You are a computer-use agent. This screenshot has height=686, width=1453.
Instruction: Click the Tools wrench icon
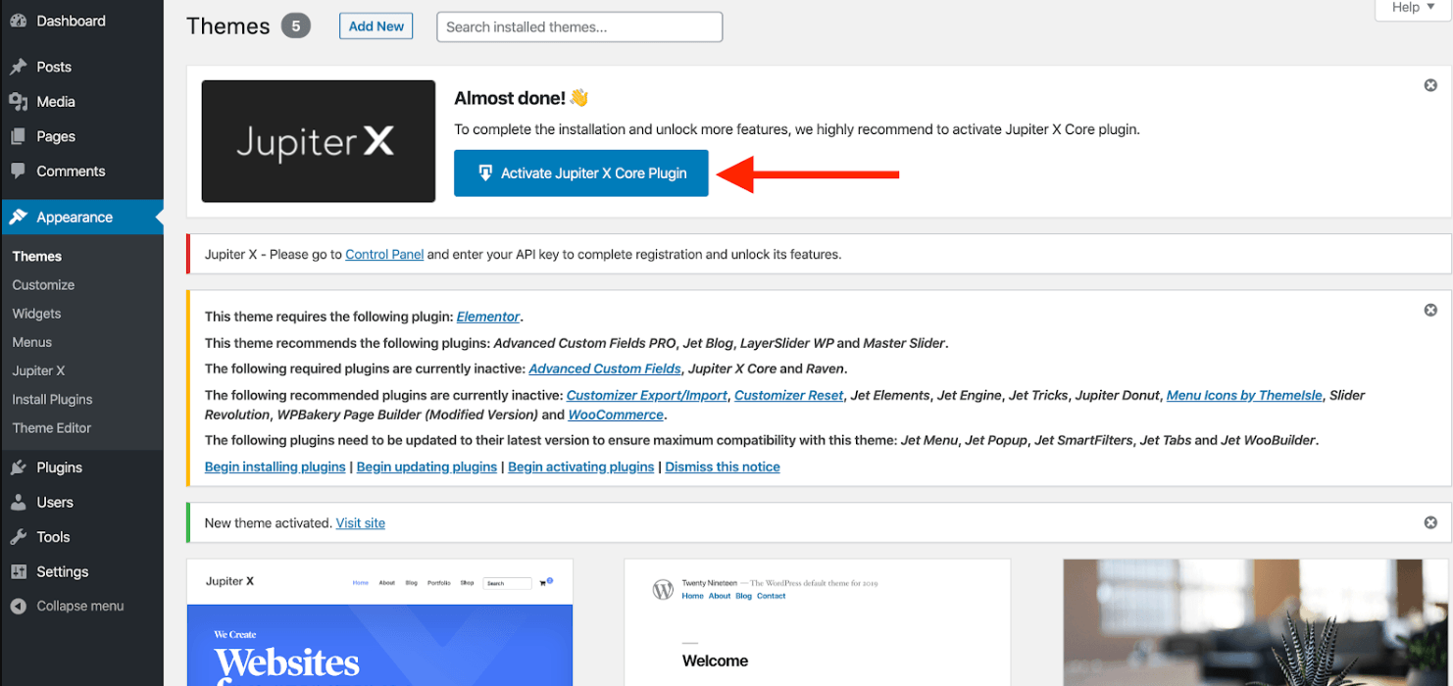coord(18,537)
